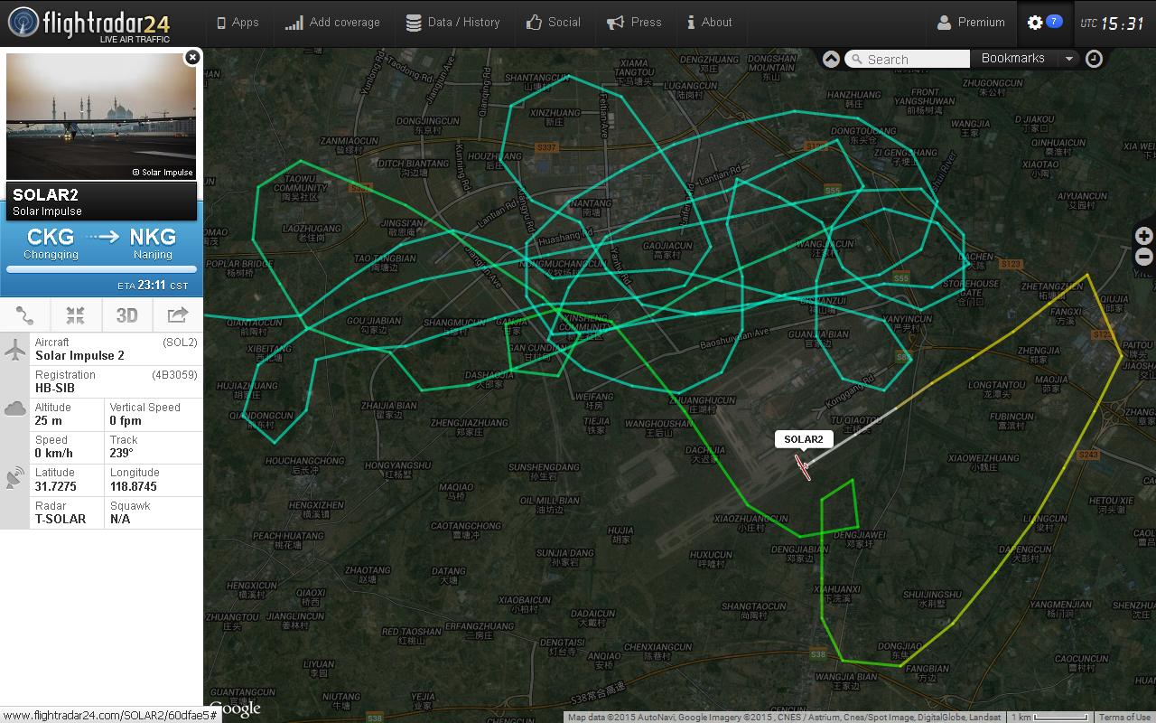Select the SOLAR2 aircraft marker on the map

[802, 466]
